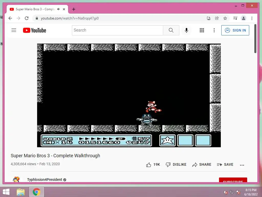Subscribe to the channel
Screen dimensions: 262x197
pyautogui.click(x=233, y=180)
